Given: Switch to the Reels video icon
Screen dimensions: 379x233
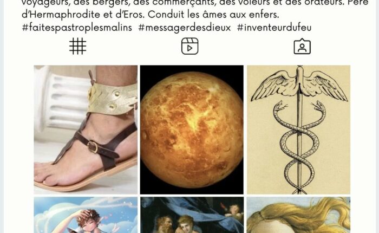Looking at the screenshot, I should [190, 46].
